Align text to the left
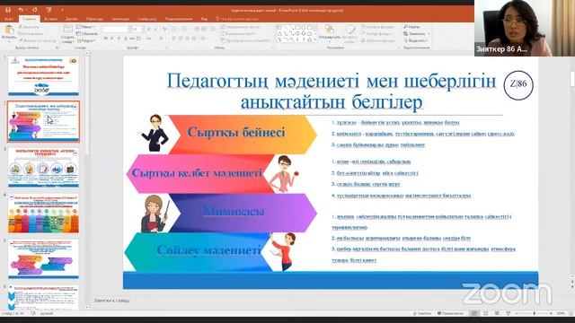This screenshot has width=575, height=323. tap(174, 39)
